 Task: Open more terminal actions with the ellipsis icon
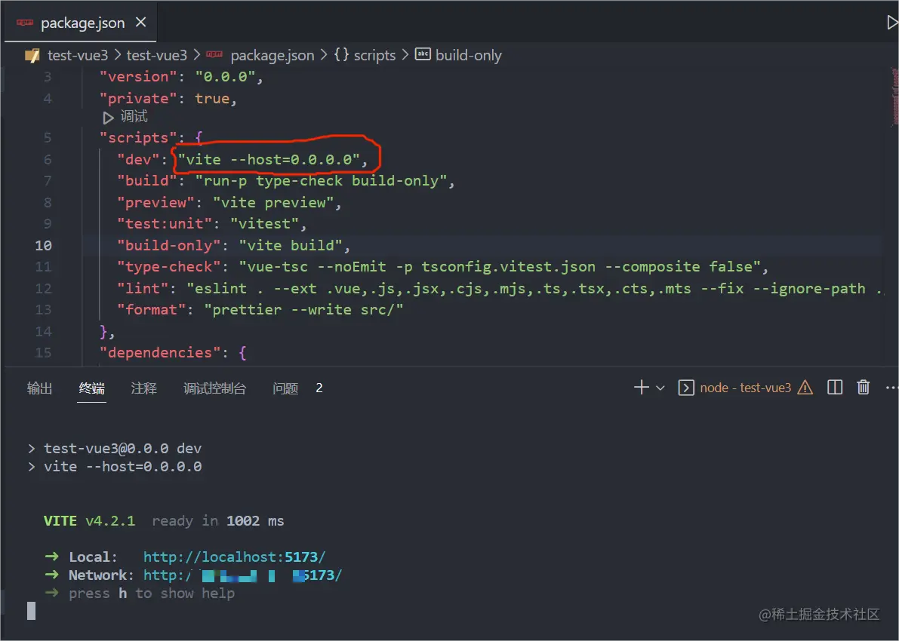click(x=891, y=387)
